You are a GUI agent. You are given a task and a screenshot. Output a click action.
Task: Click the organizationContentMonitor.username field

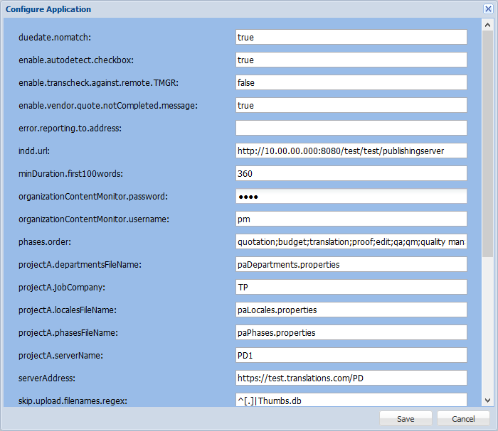351,219
